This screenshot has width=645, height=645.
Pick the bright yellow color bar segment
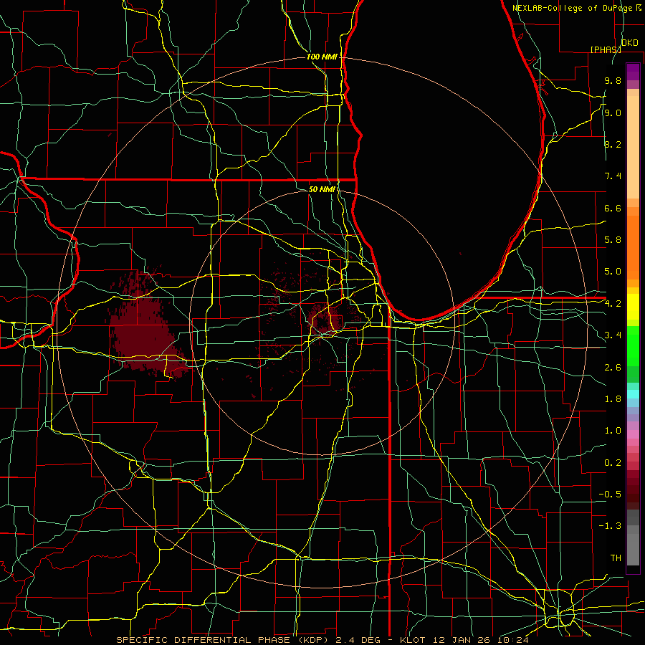point(633,307)
